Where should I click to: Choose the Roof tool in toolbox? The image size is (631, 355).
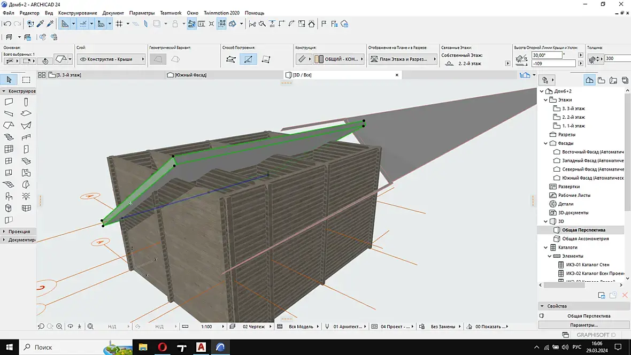pyautogui.click(x=9, y=125)
